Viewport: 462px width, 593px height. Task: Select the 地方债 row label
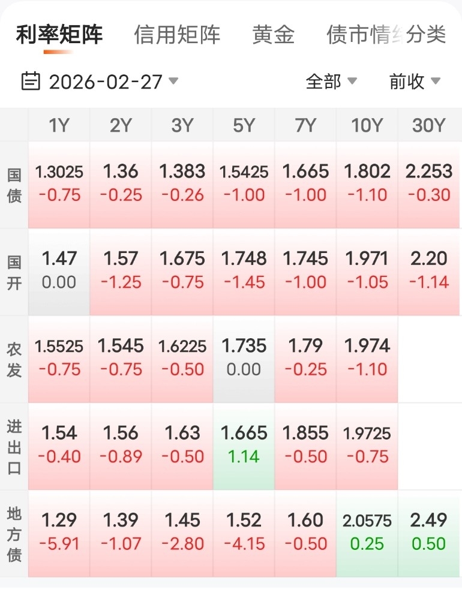[14, 534]
